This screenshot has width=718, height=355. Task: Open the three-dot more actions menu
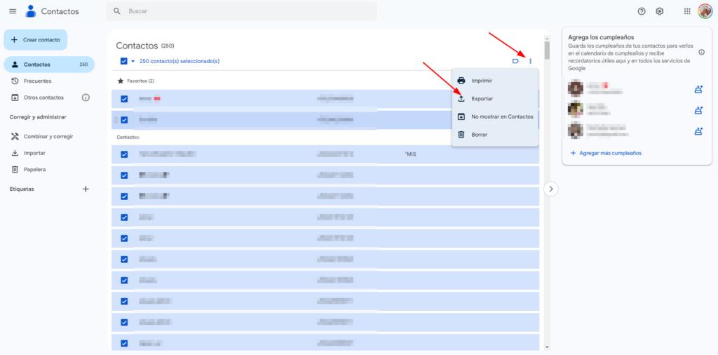(530, 61)
